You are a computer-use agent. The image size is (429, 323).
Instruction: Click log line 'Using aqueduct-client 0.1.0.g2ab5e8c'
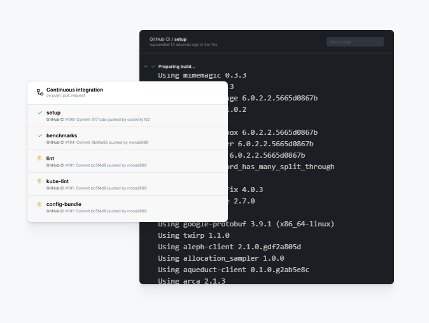click(234, 270)
